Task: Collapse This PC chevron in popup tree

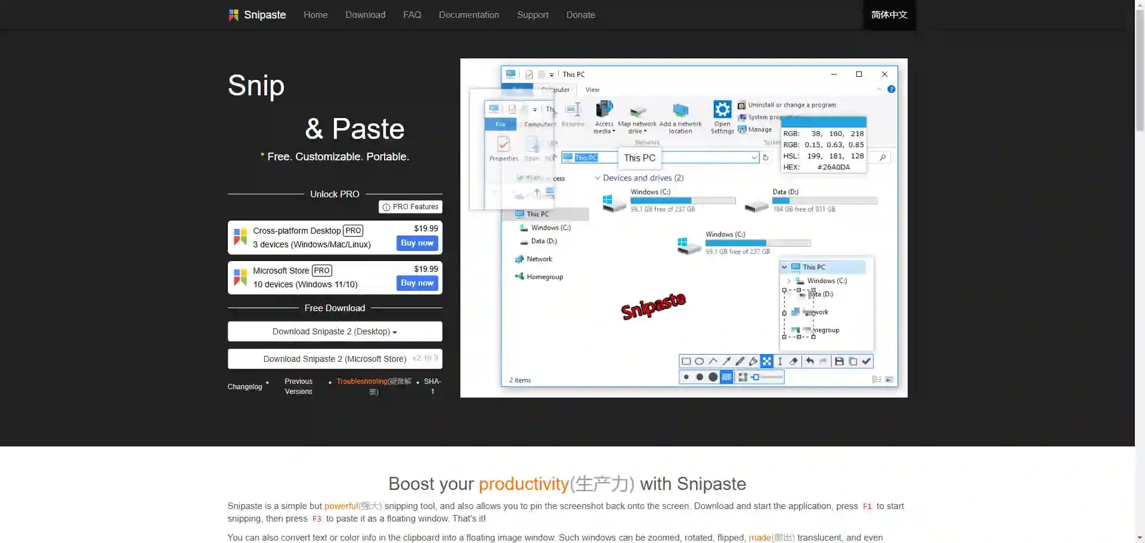Action: click(x=784, y=267)
